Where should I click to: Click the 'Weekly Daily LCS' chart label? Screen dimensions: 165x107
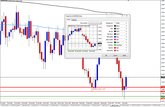[x=99, y=89]
